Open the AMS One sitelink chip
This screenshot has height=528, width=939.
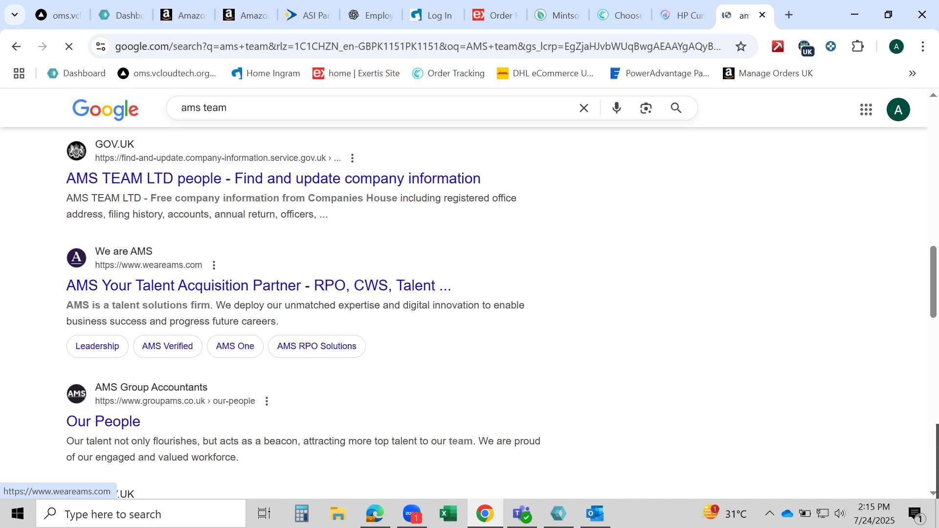235,346
